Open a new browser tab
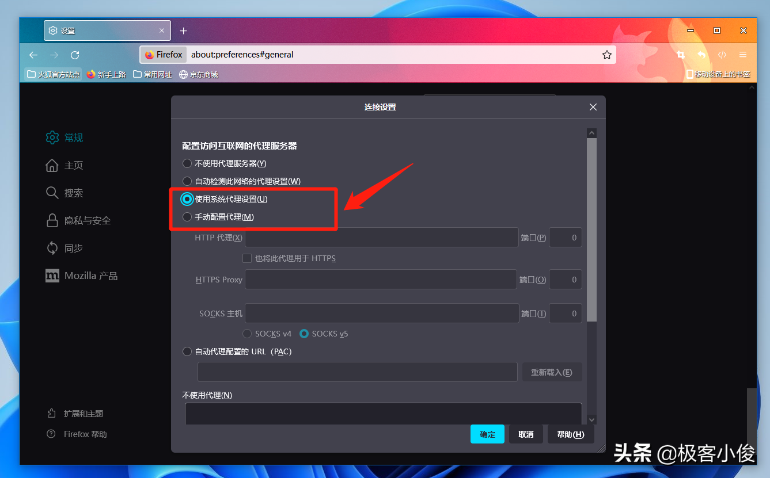This screenshot has height=478, width=770. point(183,30)
